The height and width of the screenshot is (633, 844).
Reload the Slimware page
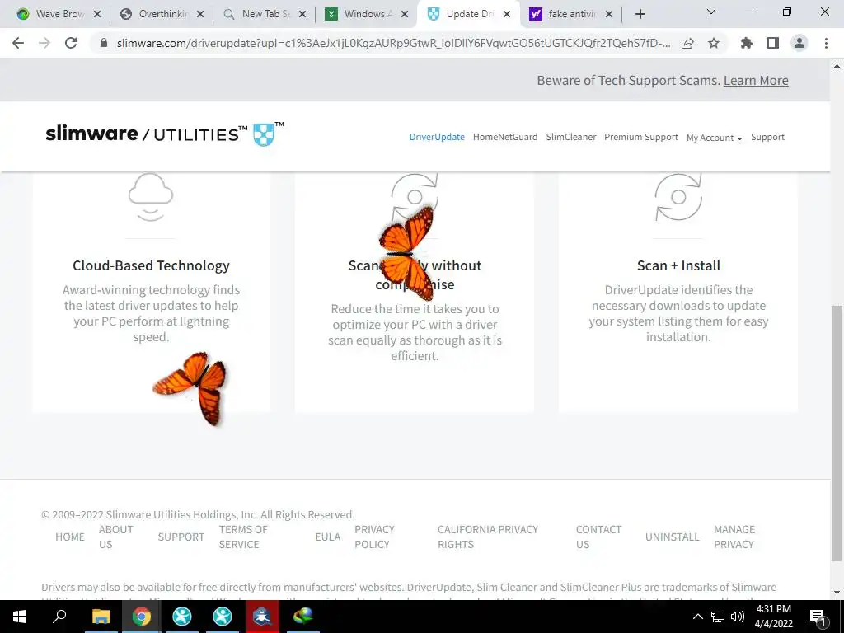coord(71,43)
